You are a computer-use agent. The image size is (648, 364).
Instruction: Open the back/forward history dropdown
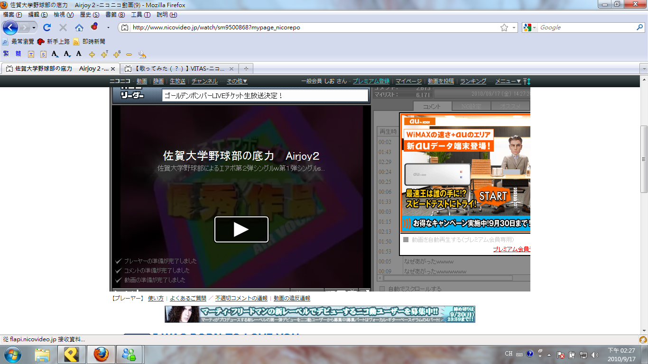(x=34, y=27)
